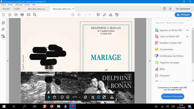
Task: Click the cloud upload icon
Action: [16, 15]
